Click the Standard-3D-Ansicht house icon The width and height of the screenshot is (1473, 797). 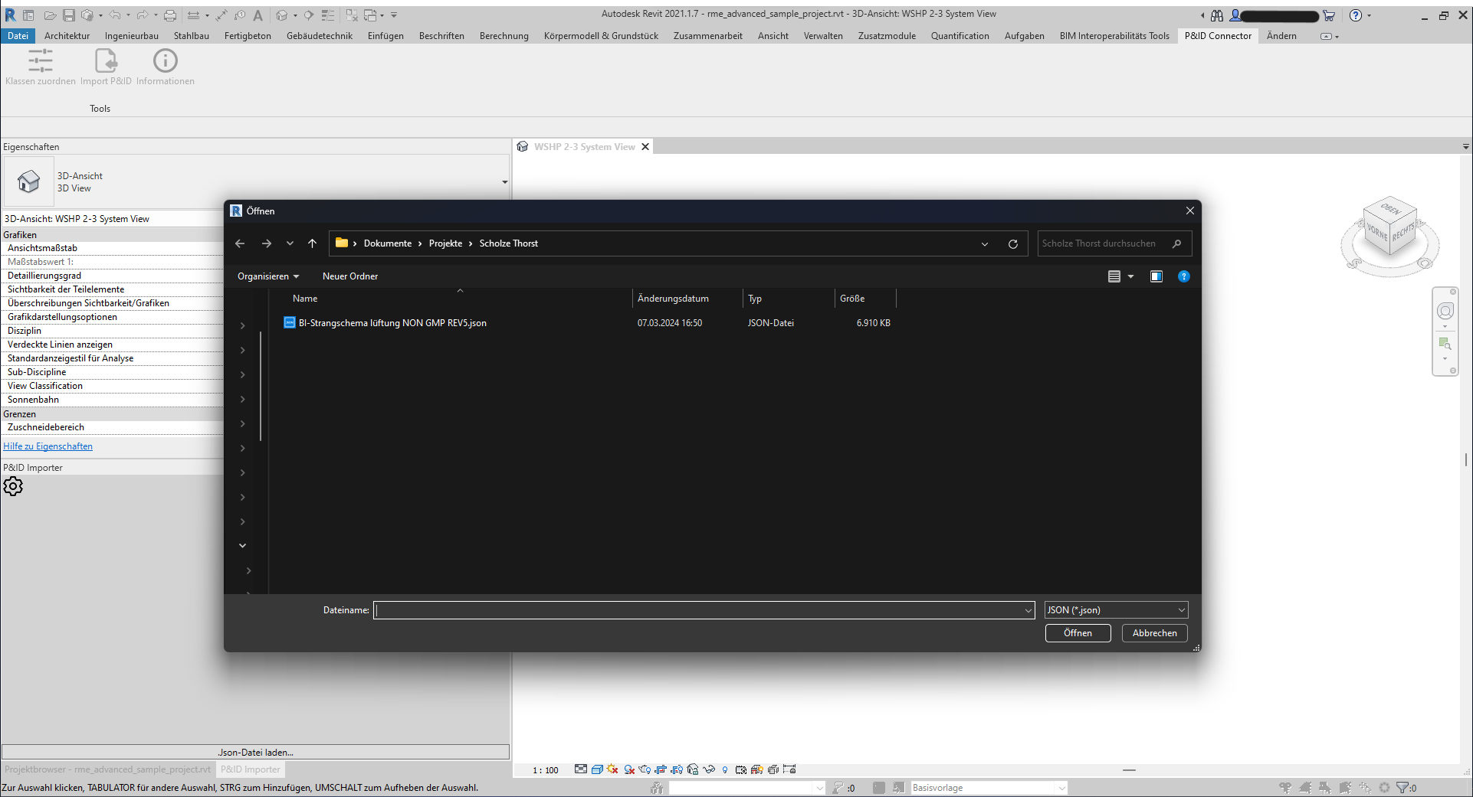pos(282,15)
